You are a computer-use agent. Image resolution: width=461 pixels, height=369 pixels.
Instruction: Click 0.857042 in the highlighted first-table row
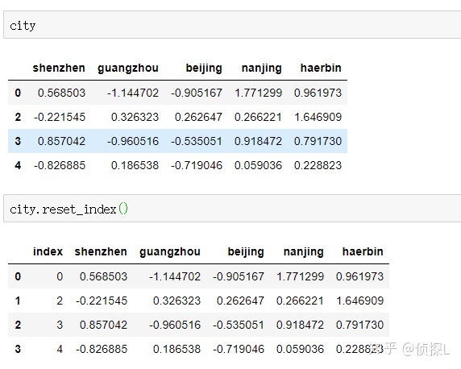click(61, 141)
